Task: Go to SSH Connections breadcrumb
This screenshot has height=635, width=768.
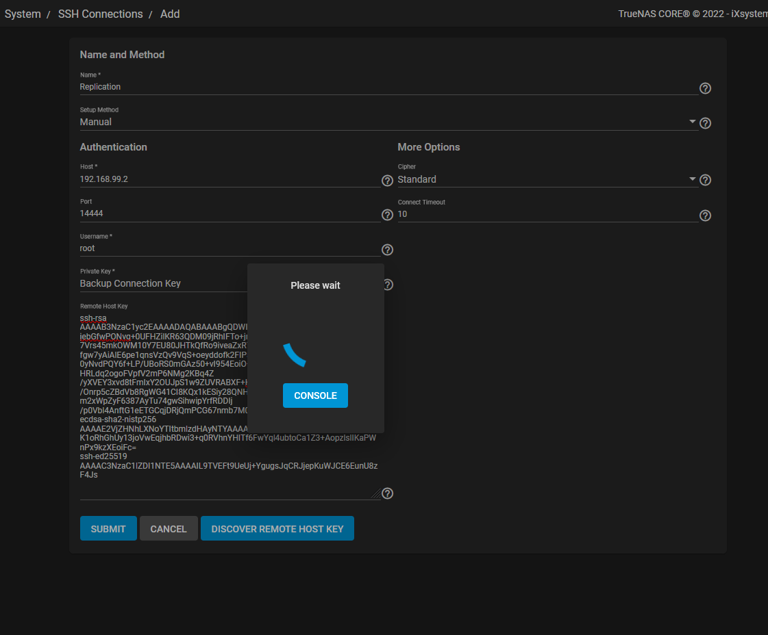Action: pyautogui.click(x=101, y=14)
